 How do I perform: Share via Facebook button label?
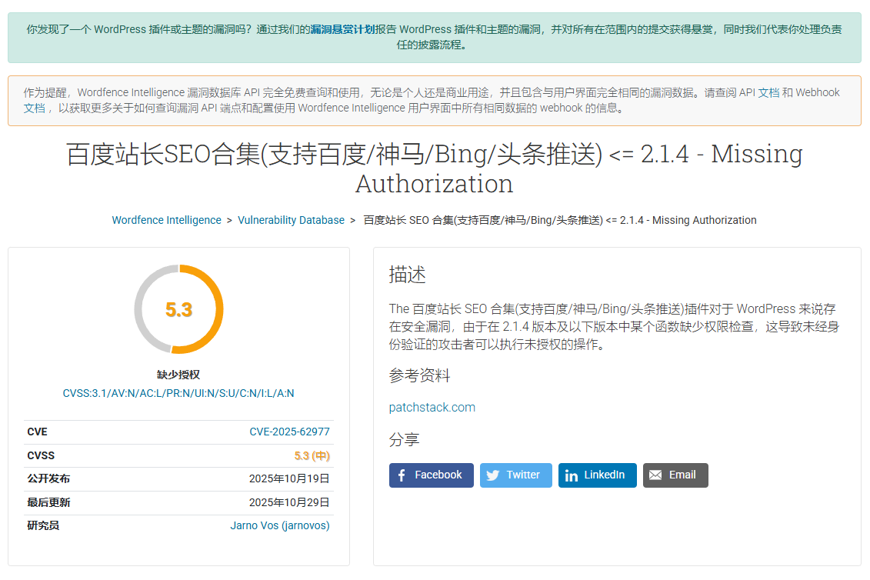[438, 475]
